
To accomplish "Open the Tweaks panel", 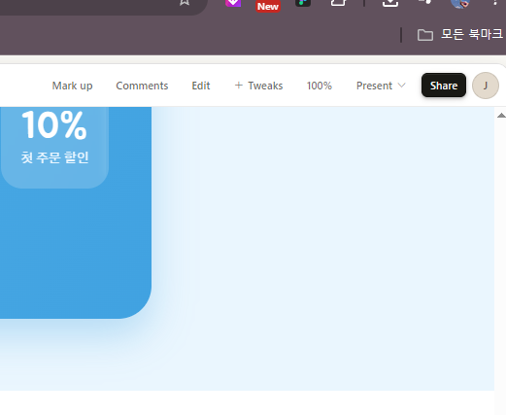I will (x=258, y=86).
